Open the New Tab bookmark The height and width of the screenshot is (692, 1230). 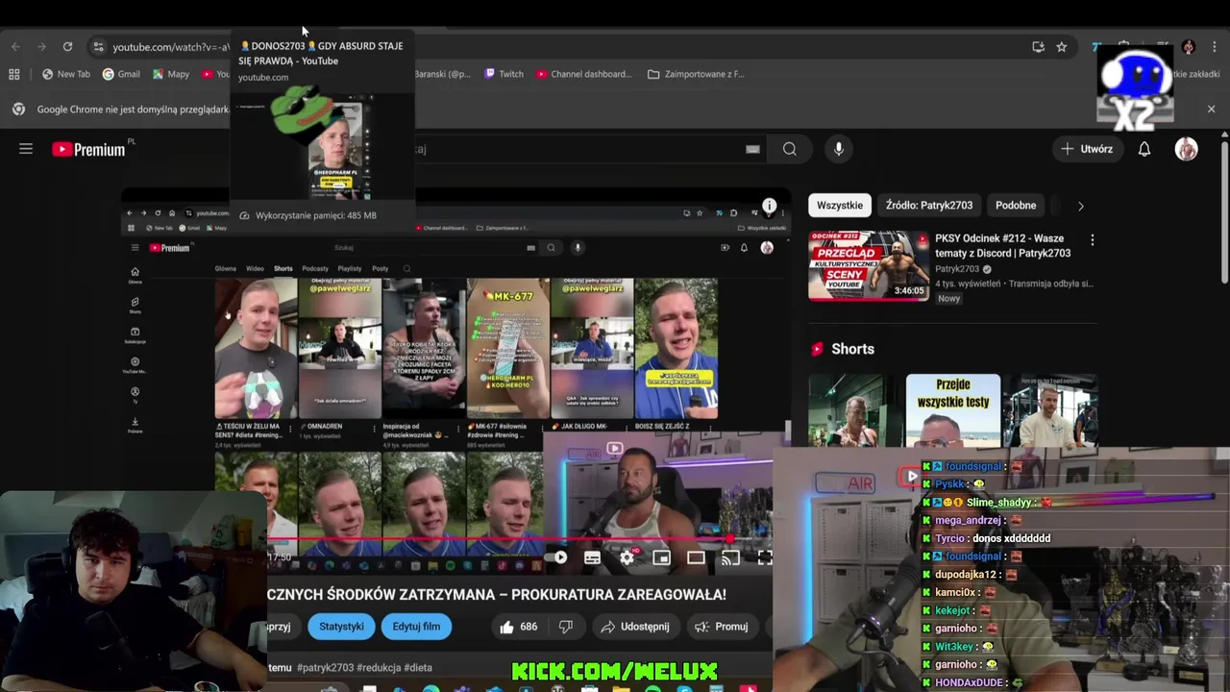coord(66,74)
